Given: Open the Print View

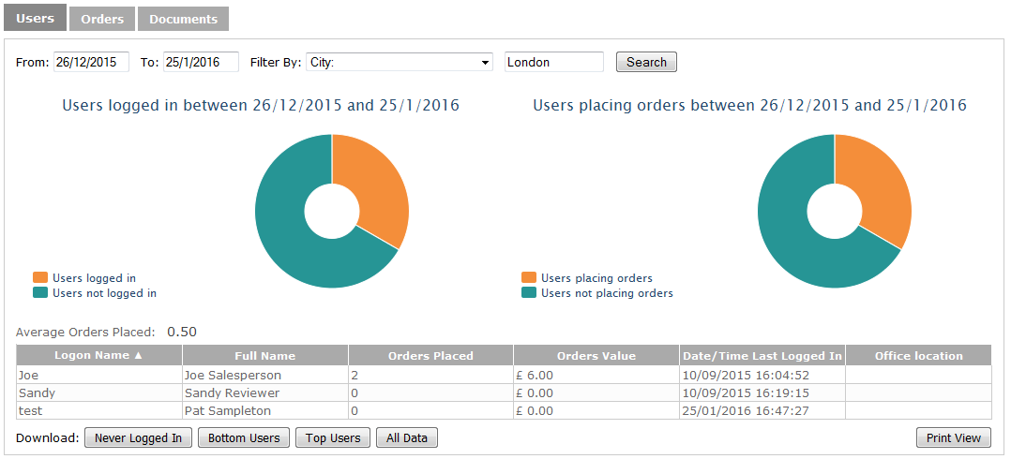Looking at the screenshot, I should tap(953, 437).
